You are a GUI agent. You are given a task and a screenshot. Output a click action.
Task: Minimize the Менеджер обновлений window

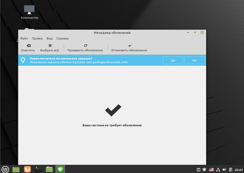188,32
